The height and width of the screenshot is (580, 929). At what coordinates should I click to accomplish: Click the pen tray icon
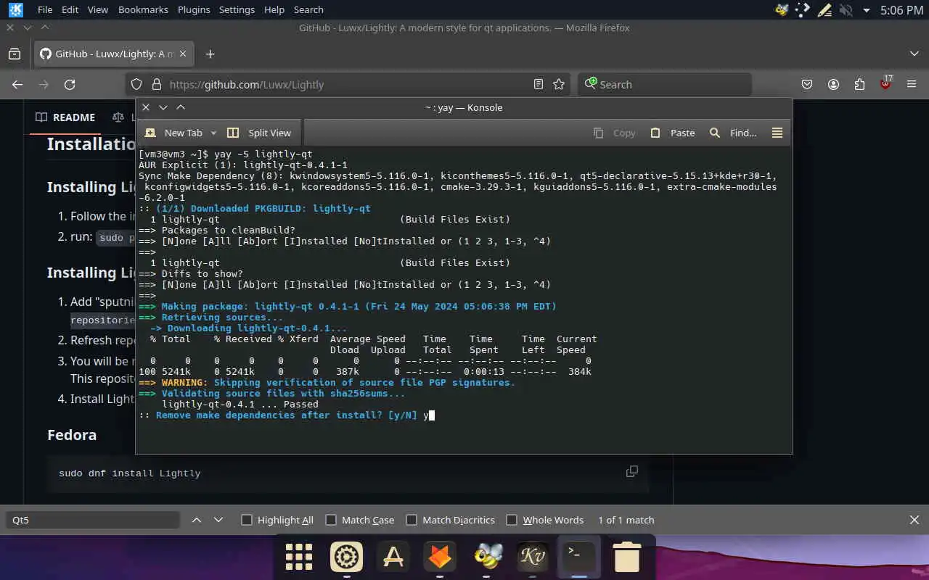824,10
